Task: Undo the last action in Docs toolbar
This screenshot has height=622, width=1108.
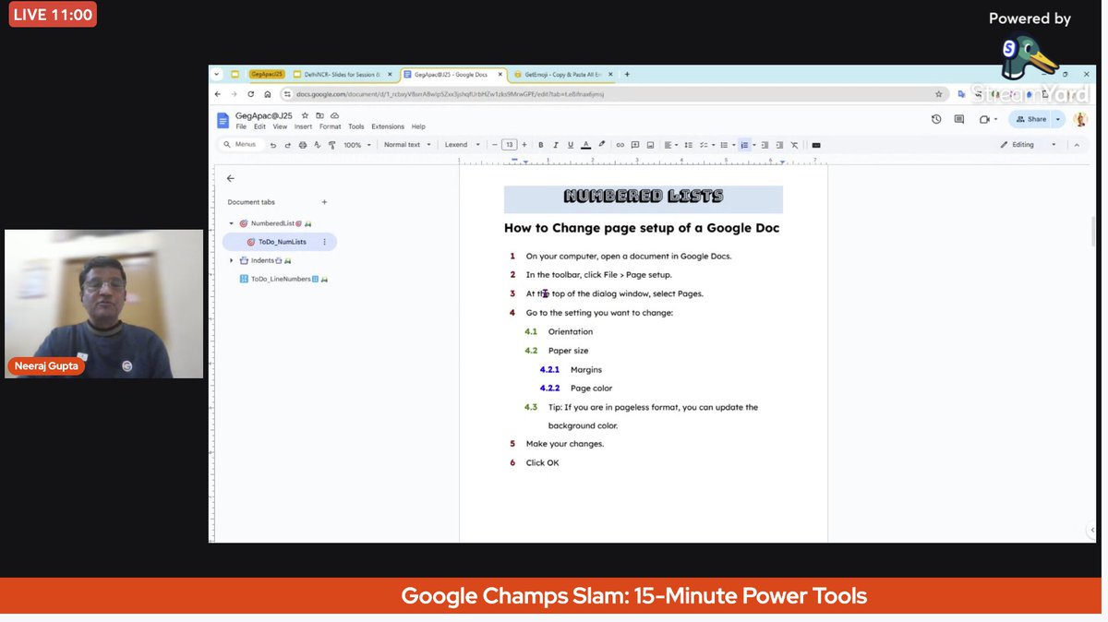Action: [273, 145]
